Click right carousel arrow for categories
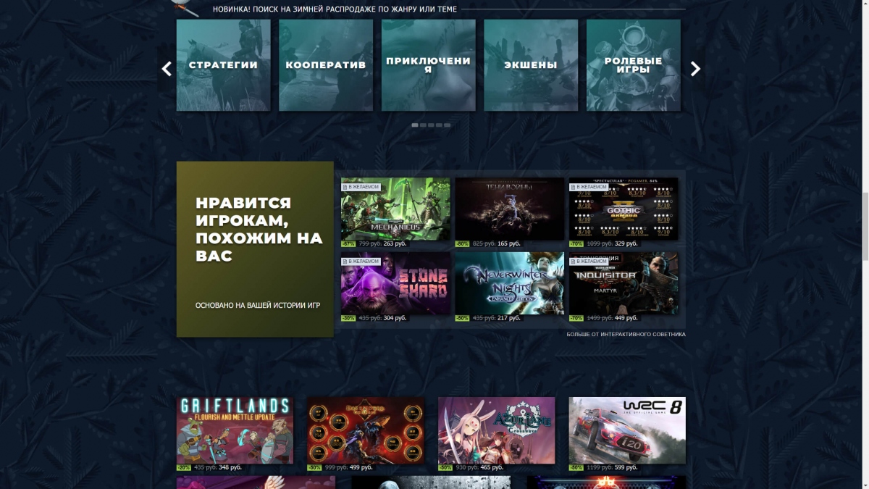The image size is (869, 489). [694, 69]
